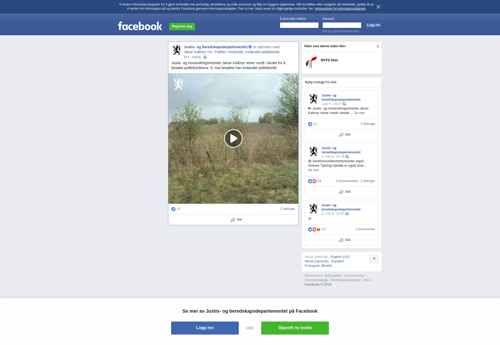Image resolution: width=500 pixels, height=345 pixels.
Task: Click Opprett ny konto green button
Action: pos(295,328)
